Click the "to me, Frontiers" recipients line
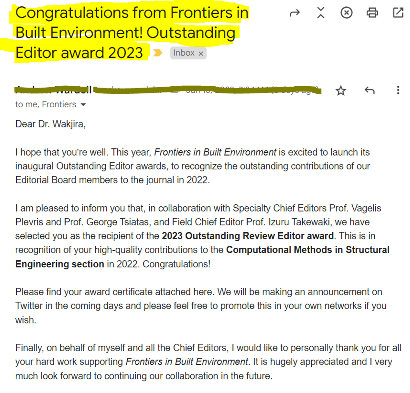Image resolution: width=410 pixels, height=393 pixels. (46, 104)
